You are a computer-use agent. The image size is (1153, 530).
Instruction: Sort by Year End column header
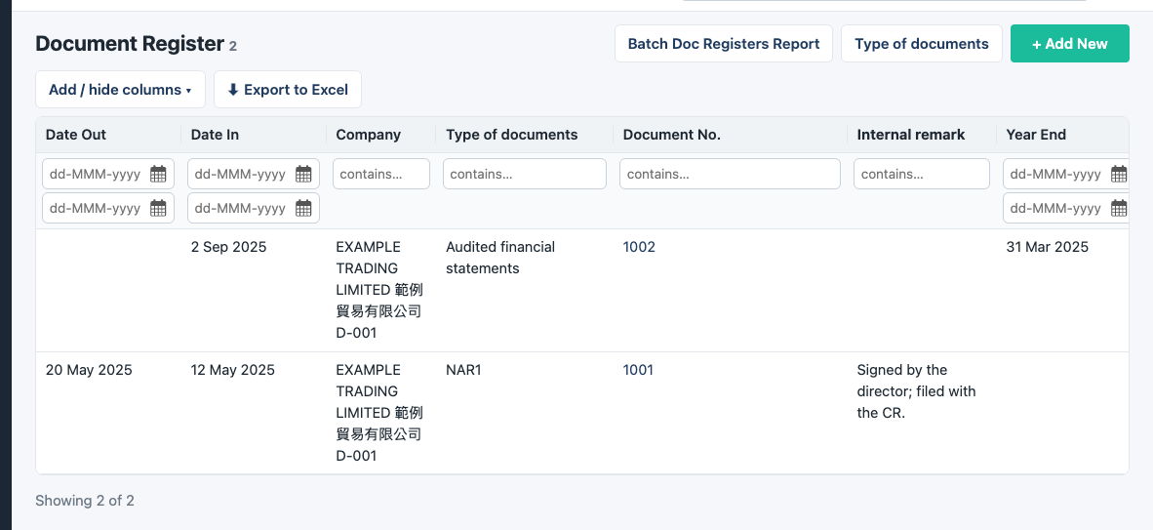pyautogui.click(x=1036, y=135)
